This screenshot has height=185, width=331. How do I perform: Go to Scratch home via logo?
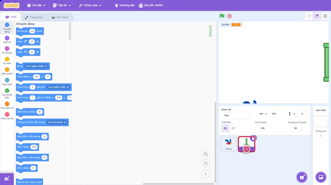(12, 5)
